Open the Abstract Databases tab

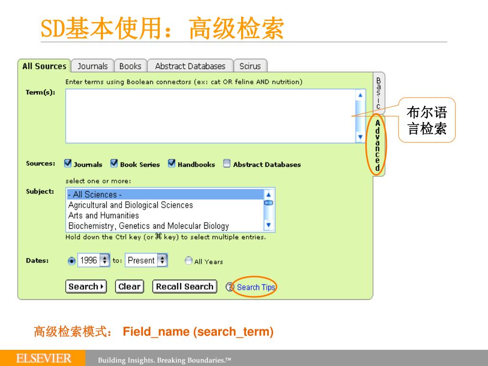190,66
